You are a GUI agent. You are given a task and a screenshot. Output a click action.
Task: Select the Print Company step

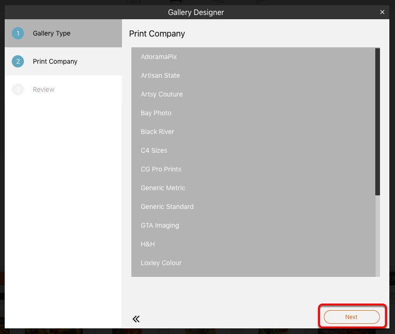tap(63, 61)
